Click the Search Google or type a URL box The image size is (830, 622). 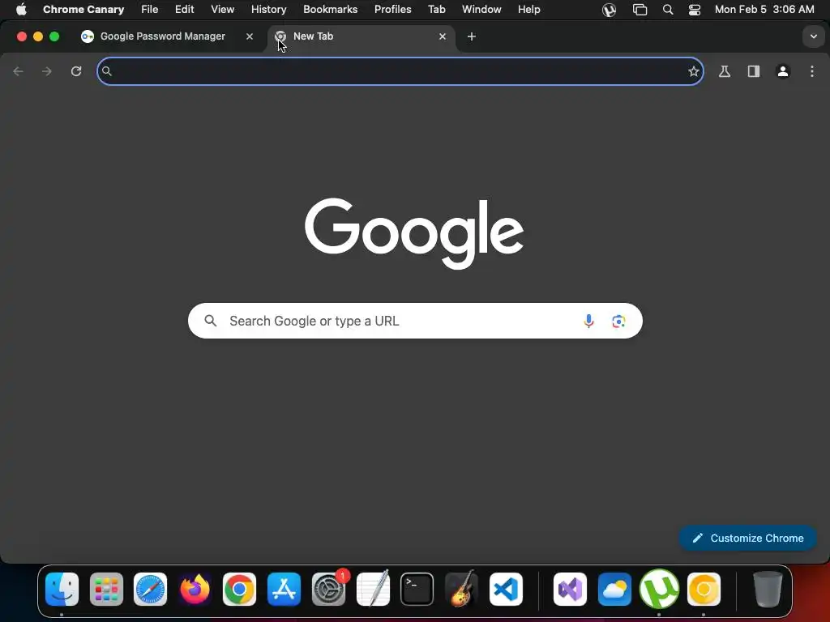(x=415, y=321)
